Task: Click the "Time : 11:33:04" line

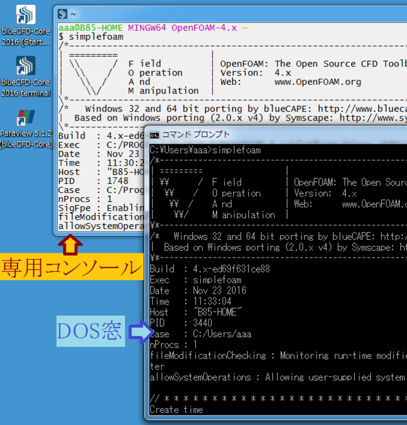Action: 191,301
